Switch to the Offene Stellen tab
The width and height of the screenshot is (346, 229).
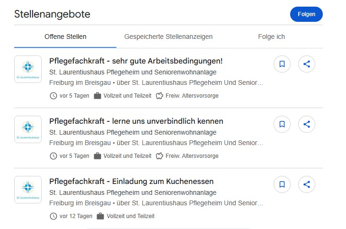tap(65, 37)
